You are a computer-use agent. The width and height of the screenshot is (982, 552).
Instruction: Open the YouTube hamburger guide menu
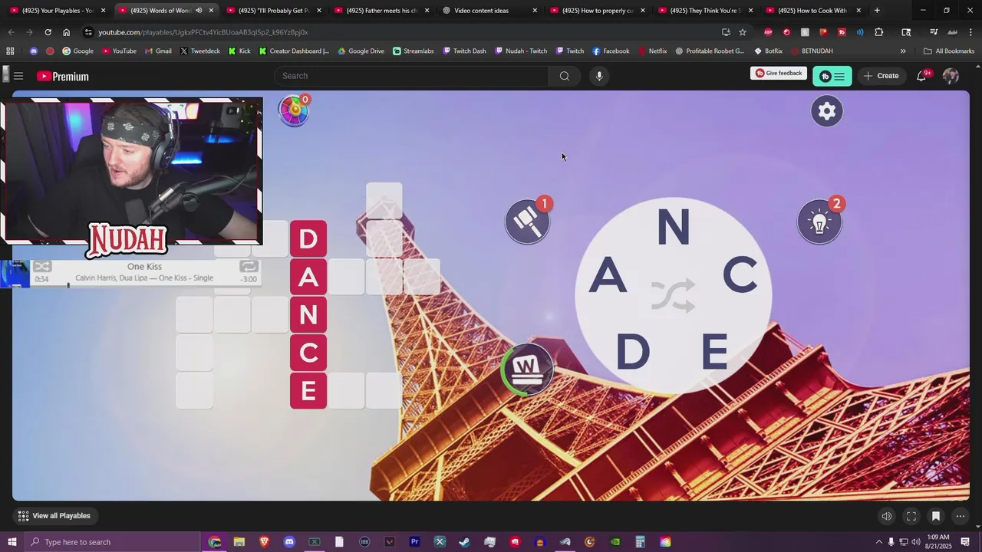pyautogui.click(x=18, y=76)
